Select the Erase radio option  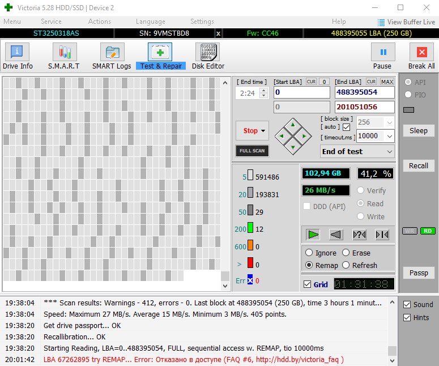coord(346,253)
